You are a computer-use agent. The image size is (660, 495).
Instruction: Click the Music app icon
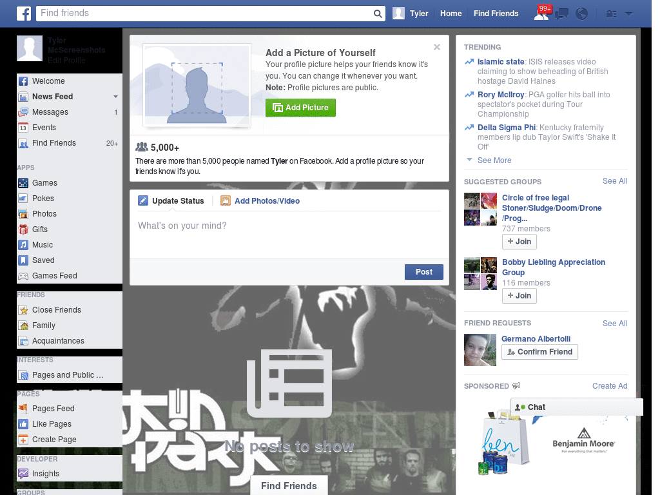click(23, 245)
